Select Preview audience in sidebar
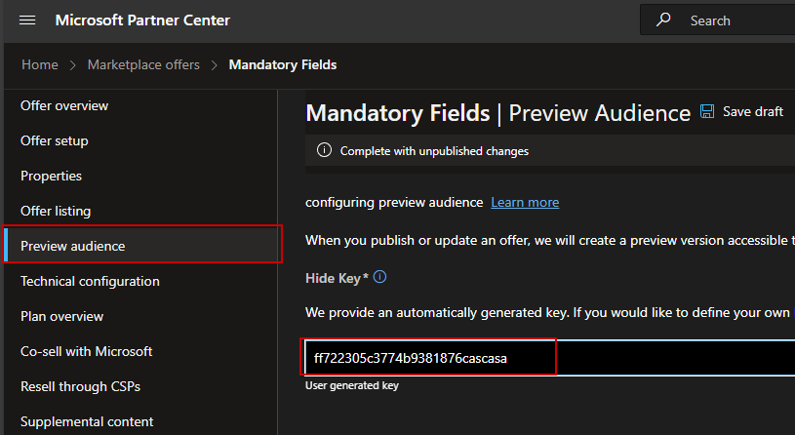This screenshot has width=795, height=435. point(142,246)
